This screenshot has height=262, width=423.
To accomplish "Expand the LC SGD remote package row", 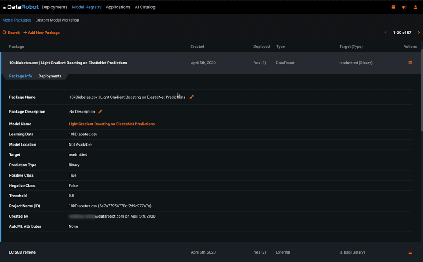I will (22, 252).
